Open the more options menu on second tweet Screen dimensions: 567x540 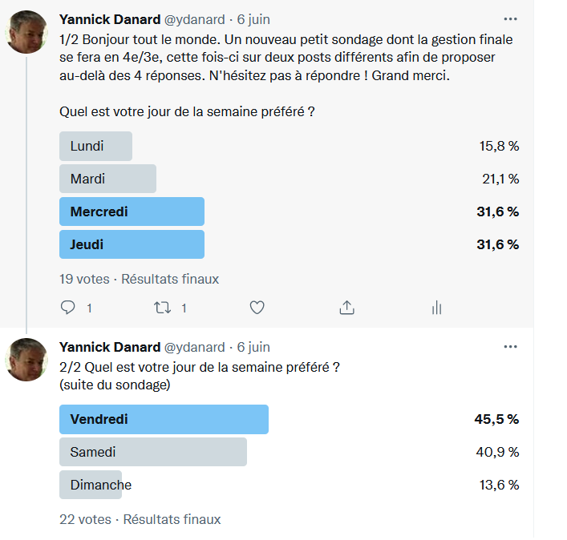pyautogui.click(x=510, y=347)
